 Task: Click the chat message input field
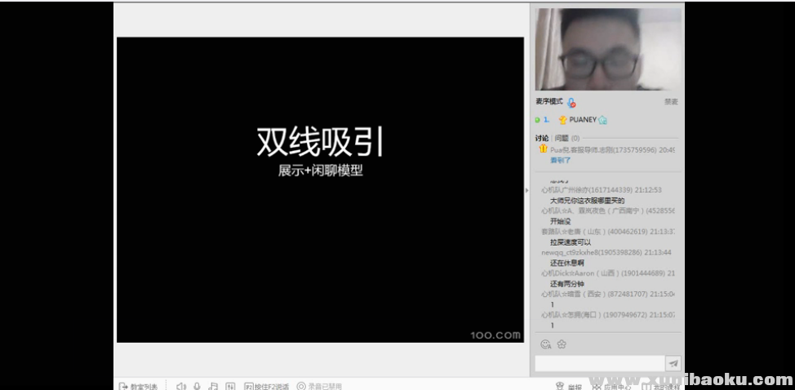[x=600, y=364]
